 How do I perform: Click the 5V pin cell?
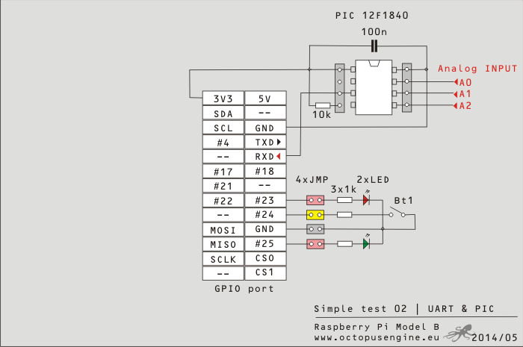(265, 99)
